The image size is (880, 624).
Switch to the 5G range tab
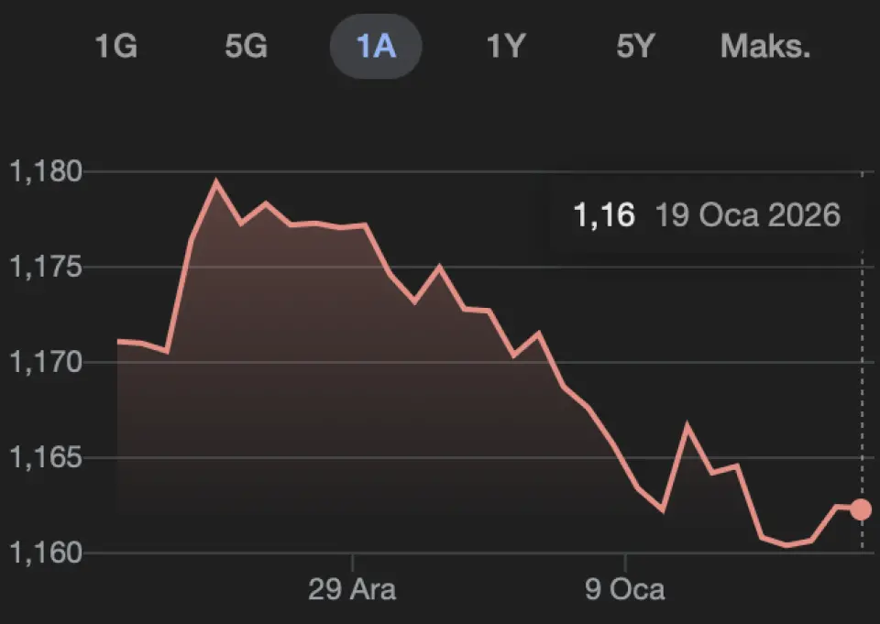246,46
